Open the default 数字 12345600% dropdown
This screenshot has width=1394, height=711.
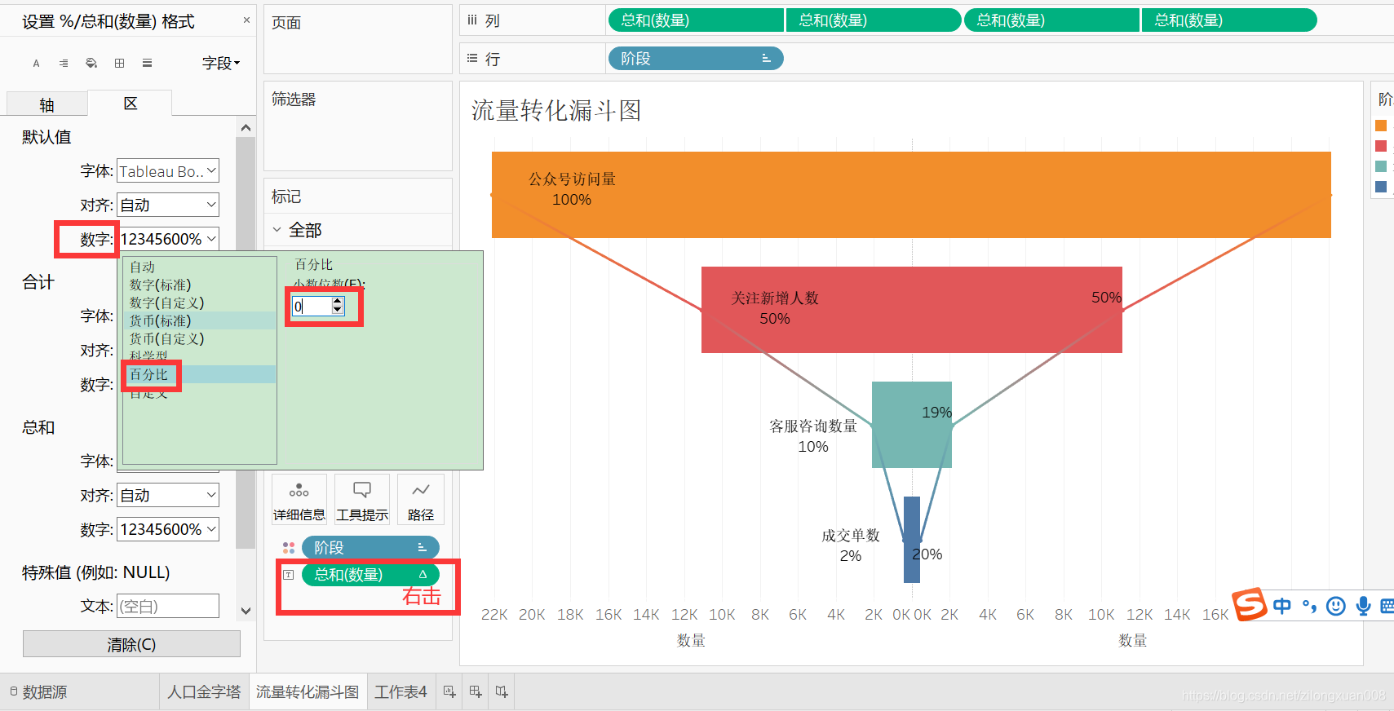168,239
